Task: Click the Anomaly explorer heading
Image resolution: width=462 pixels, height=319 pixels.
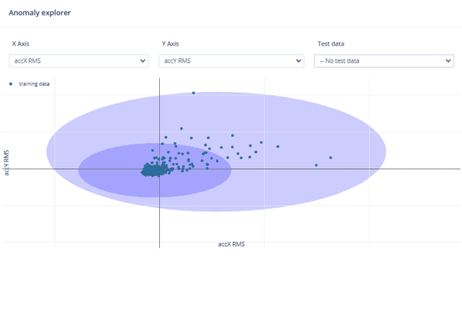Action: point(39,13)
